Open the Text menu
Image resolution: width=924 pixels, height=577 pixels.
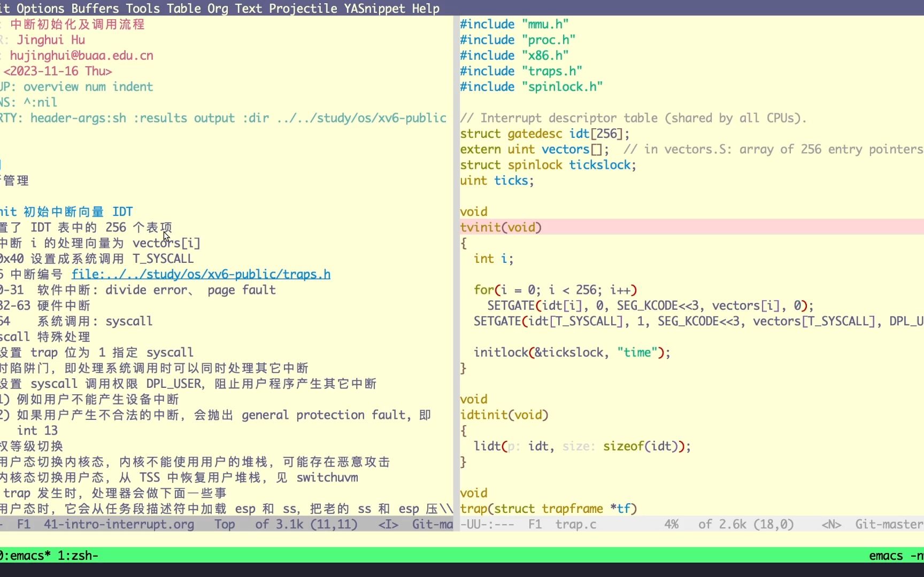coord(248,9)
